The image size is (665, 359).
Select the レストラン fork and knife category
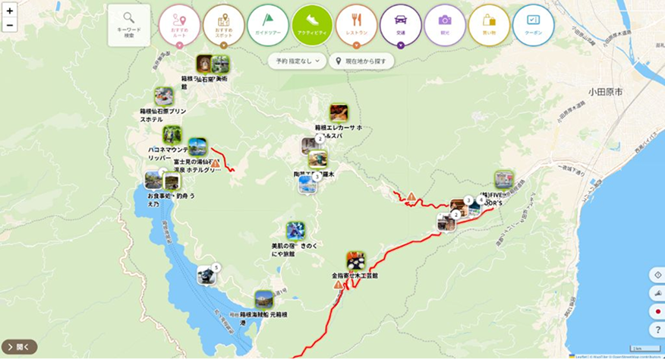356,25
